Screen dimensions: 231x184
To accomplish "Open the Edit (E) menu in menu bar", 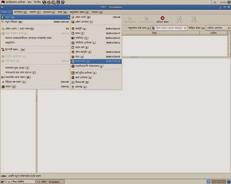I will coord(21,12).
